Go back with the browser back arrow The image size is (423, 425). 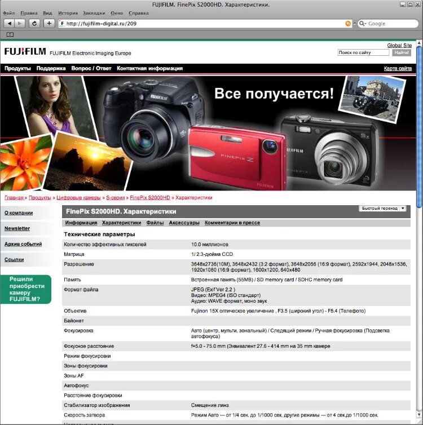pyautogui.click(x=9, y=24)
